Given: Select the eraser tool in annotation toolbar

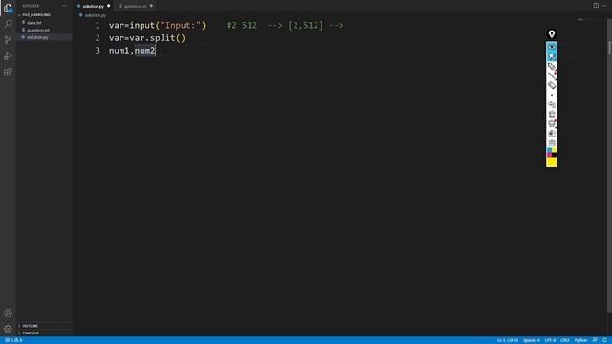Looking at the screenshot, I should tap(552, 85).
